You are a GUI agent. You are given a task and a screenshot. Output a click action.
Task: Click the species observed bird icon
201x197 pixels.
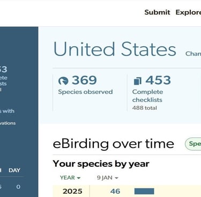(63, 81)
